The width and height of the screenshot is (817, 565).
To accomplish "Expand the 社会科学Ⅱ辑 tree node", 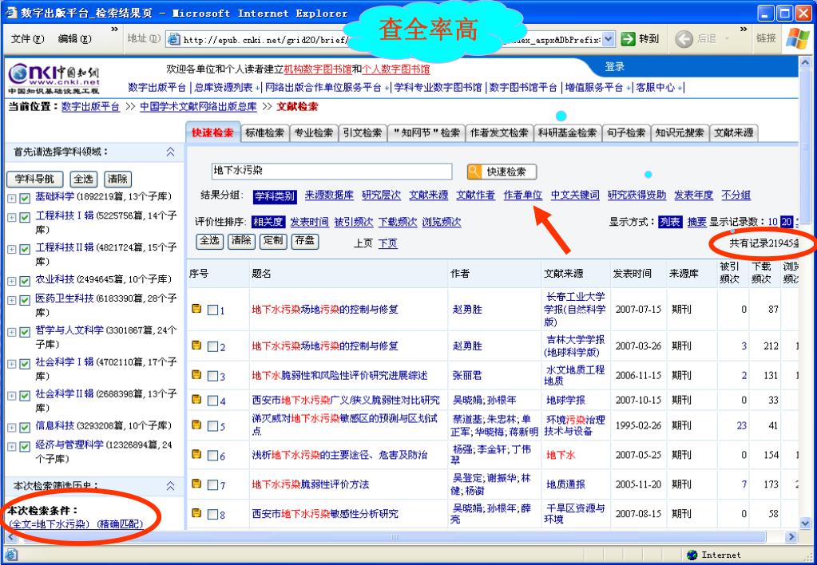I will tap(11, 396).
